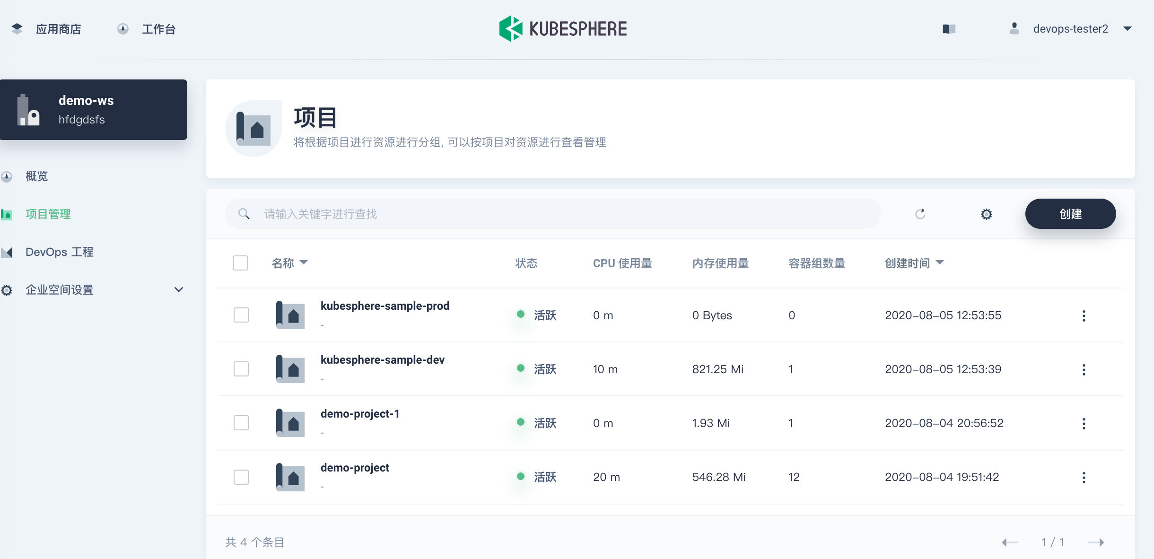Toggle the select-all projects checkbox

click(x=240, y=263)
